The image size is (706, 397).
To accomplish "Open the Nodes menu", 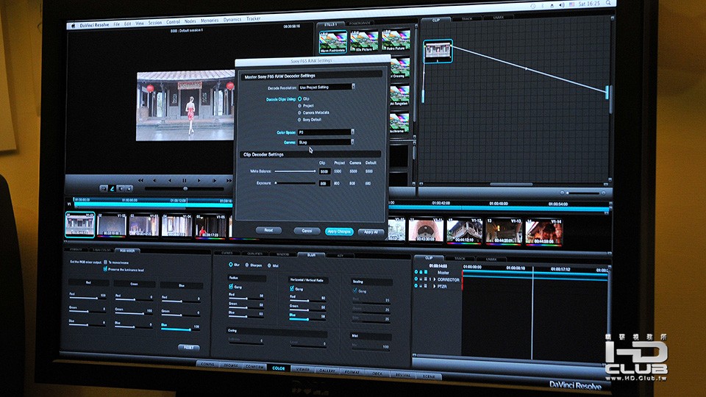I will [x=190, y=21].
